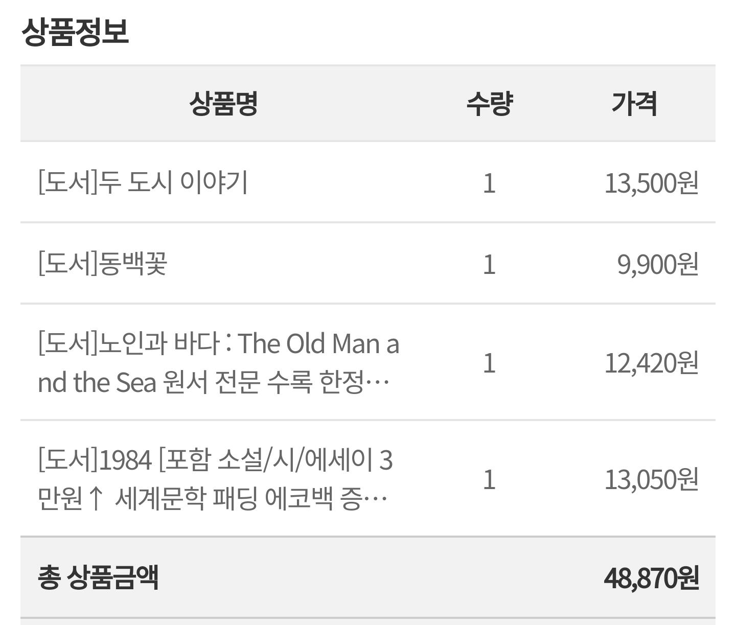Click the quantity for 노인과 바다
The height and width of the screenshot is (625, 736).
click(x=489, y=363)
